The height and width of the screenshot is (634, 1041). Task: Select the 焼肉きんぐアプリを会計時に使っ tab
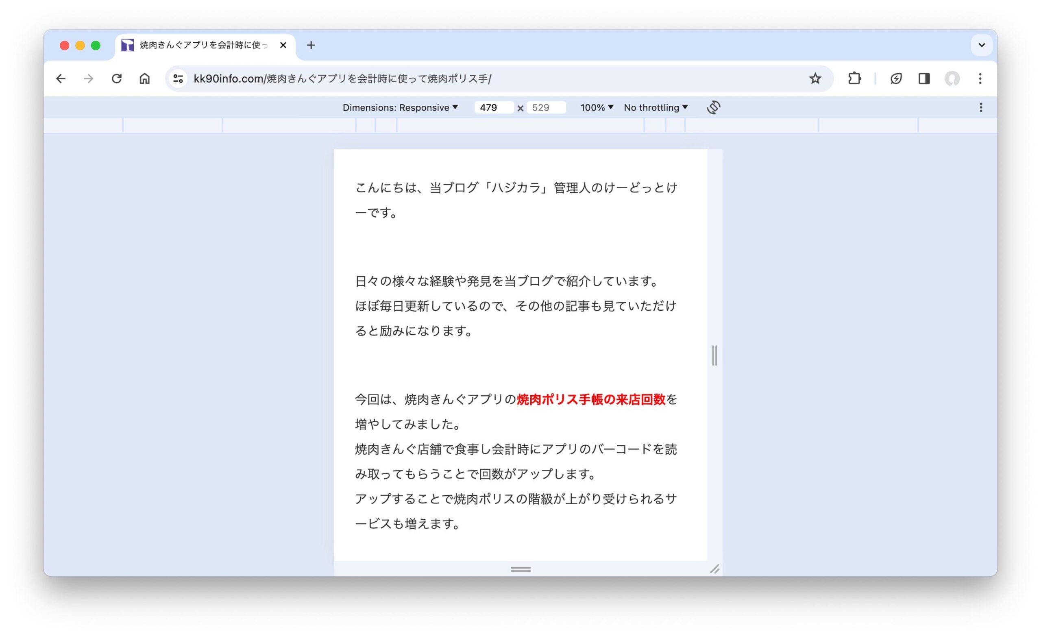(205, 45)
